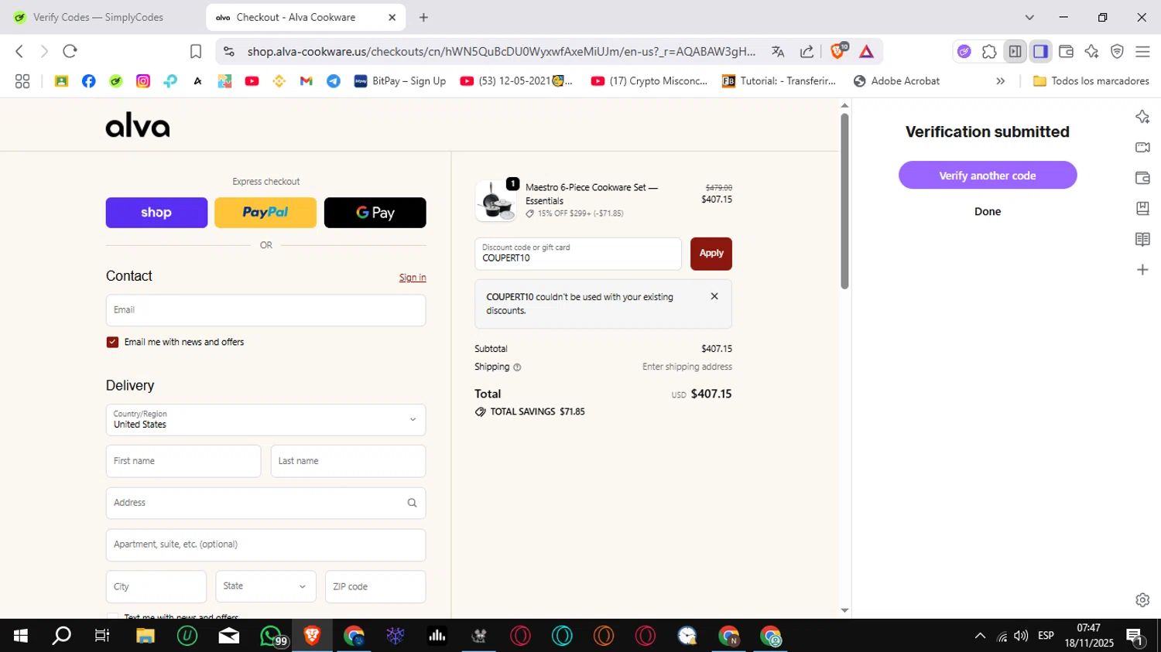Image resolution: width=1161 pixels, height=652 pixels.
Task: Open the State dropdown
Action: click(265, 586)
